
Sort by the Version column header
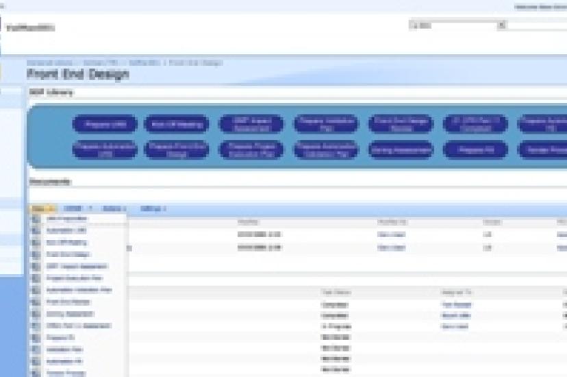(492, 222)
